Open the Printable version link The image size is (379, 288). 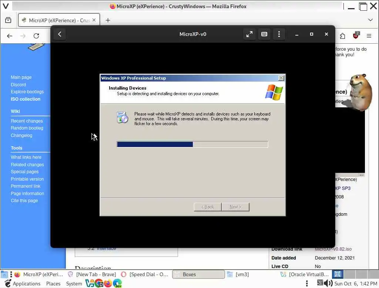pyautogui.click(x=27, y=179)
